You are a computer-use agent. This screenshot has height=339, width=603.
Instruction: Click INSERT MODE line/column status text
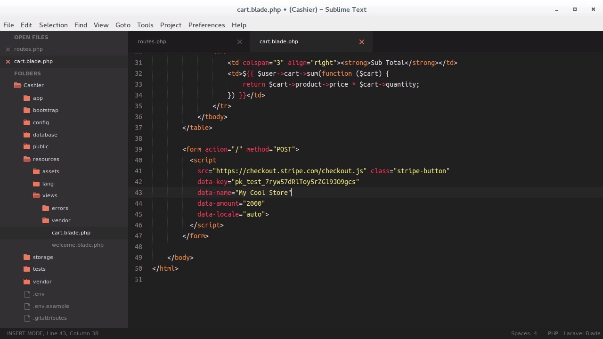pos(53,333)
